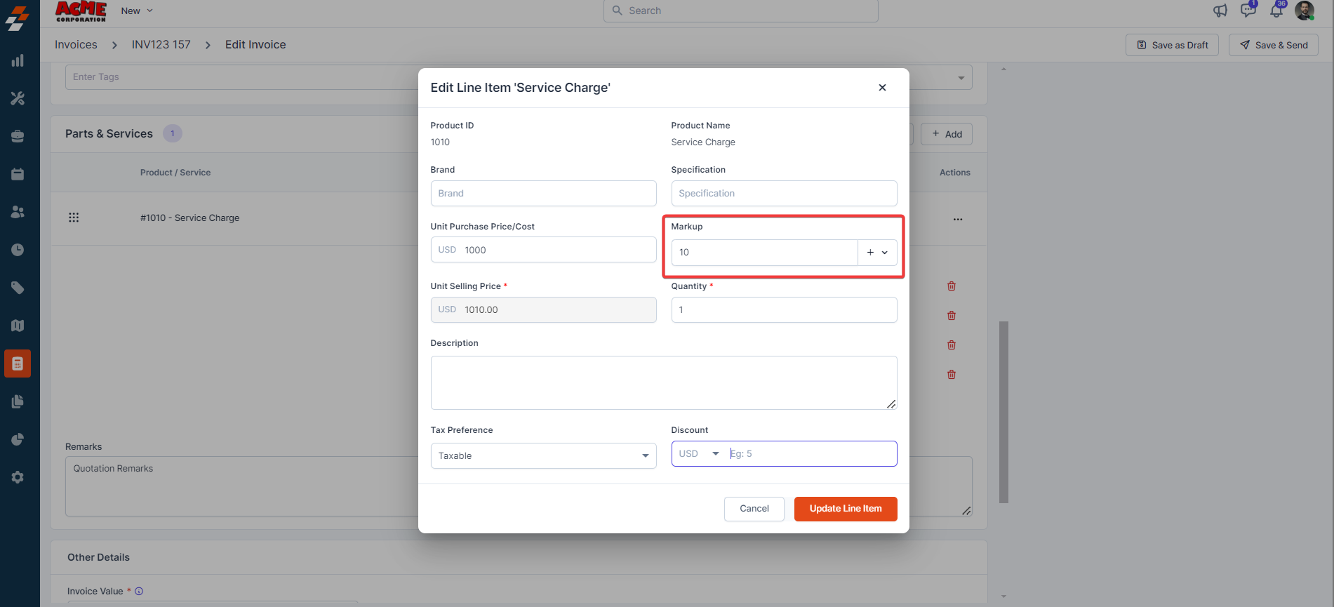Screen dimensions: 1334x607
Task: Open the New dropdown menu
Action: 137,11
